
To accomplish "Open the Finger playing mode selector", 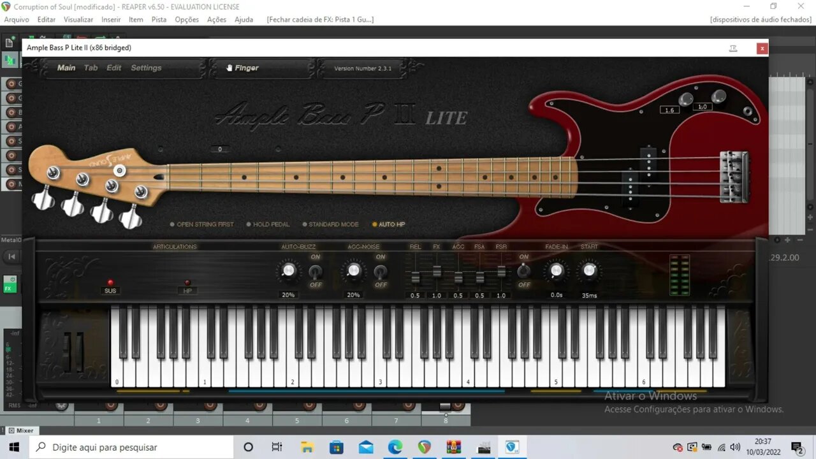I will tap(243, 68).
